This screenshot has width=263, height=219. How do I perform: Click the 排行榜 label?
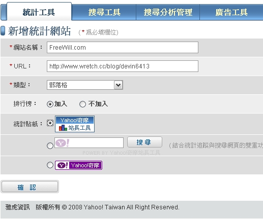click(x=25, y=103)
